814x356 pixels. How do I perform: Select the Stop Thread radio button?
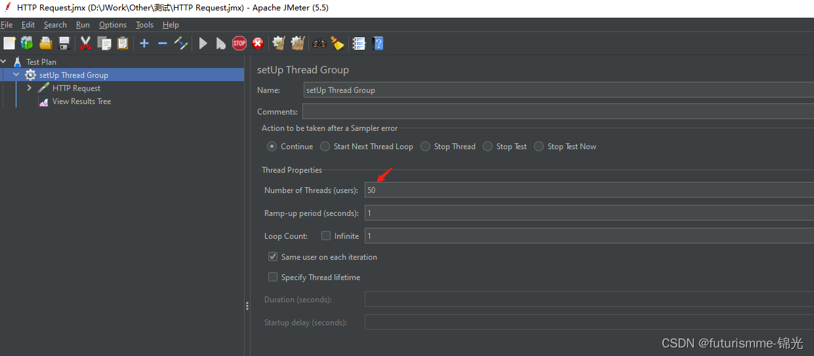[x=426, y=147]
